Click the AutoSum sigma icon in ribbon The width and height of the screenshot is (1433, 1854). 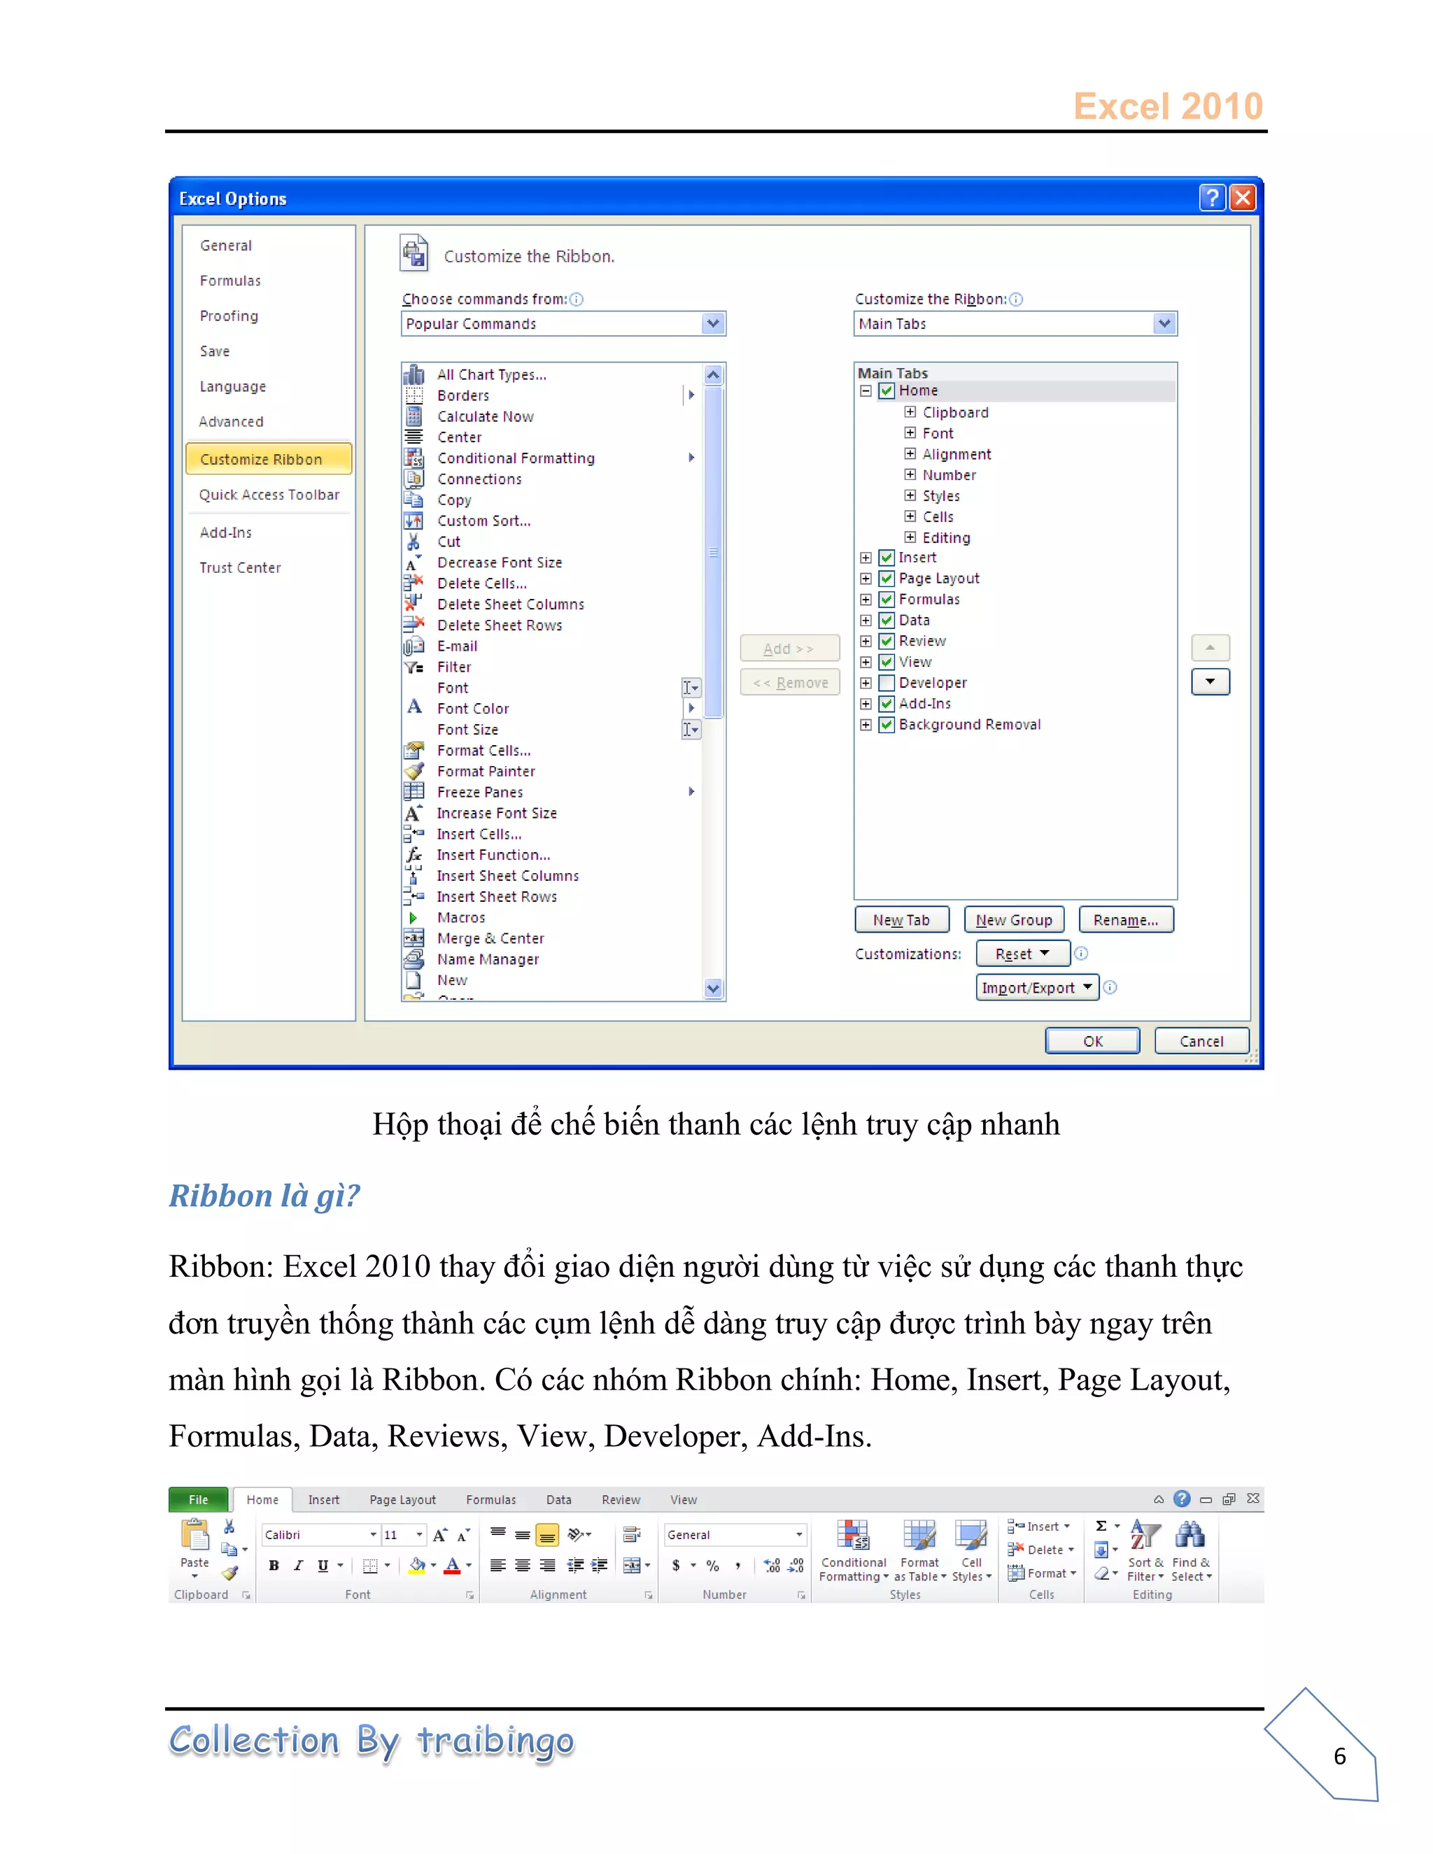(x=1101, y=1525)
